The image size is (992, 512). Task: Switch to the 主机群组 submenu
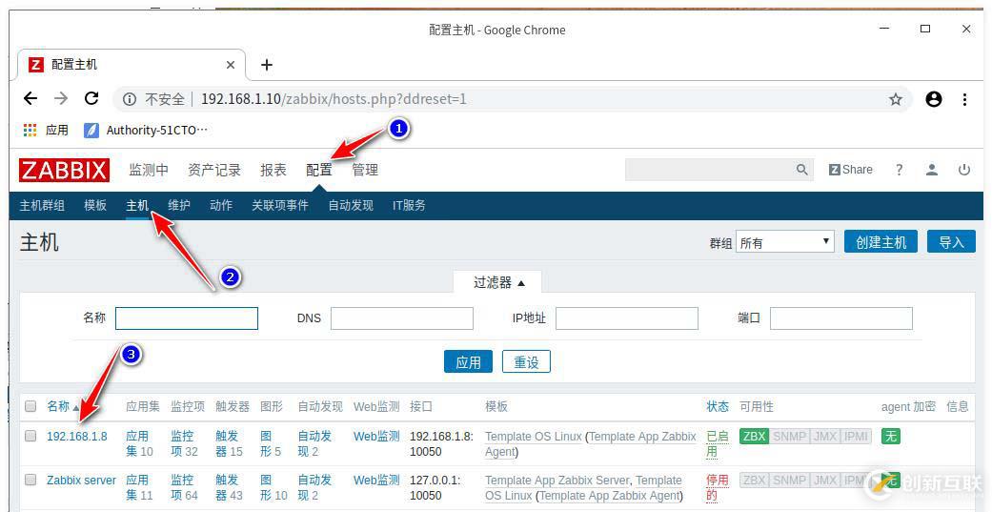point(42,205)
